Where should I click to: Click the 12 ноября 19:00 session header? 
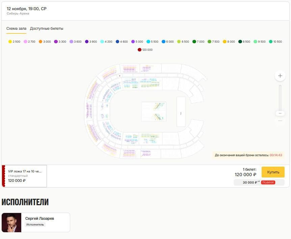point(27,9)
